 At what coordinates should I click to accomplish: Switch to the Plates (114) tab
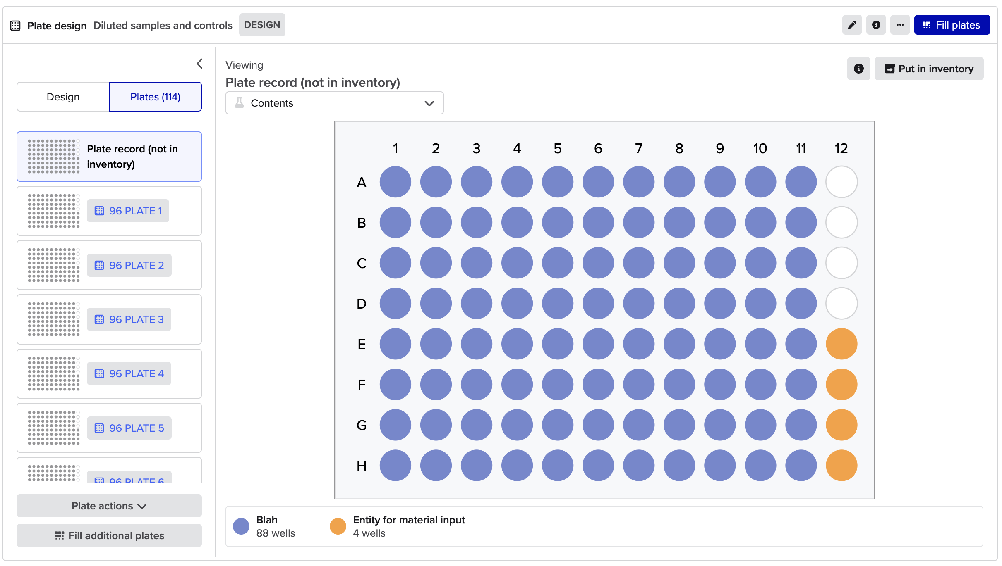pos(155,97)
